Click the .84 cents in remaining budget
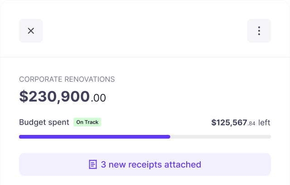Image resolution: width=290 pixels, height=185 pixels. pos(251,124)
